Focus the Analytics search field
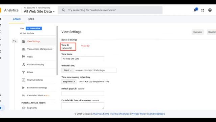 point(110,10)
